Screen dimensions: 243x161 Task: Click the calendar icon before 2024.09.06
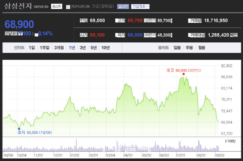pos(68,7)
